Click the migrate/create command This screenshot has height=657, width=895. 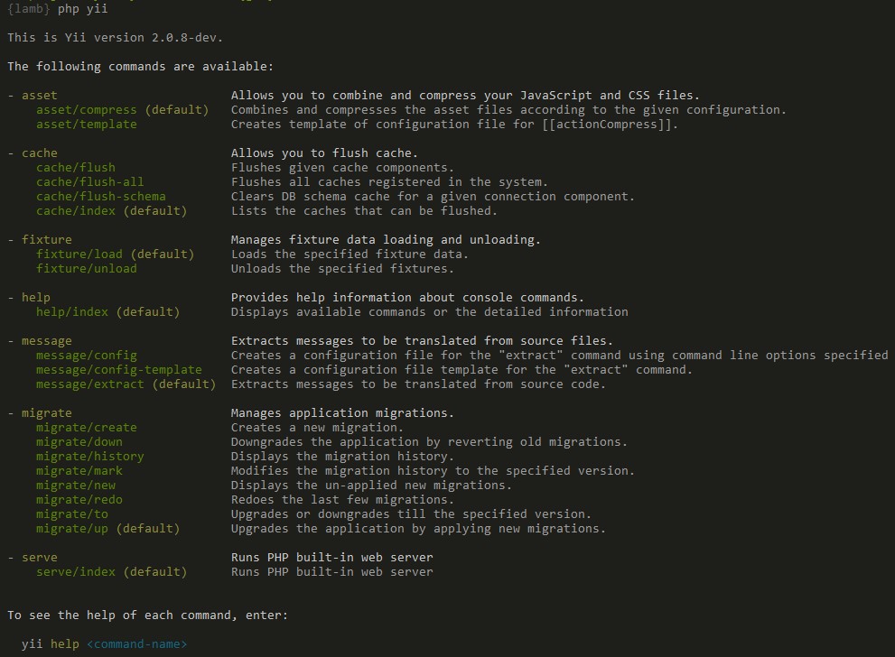[86, 428]
